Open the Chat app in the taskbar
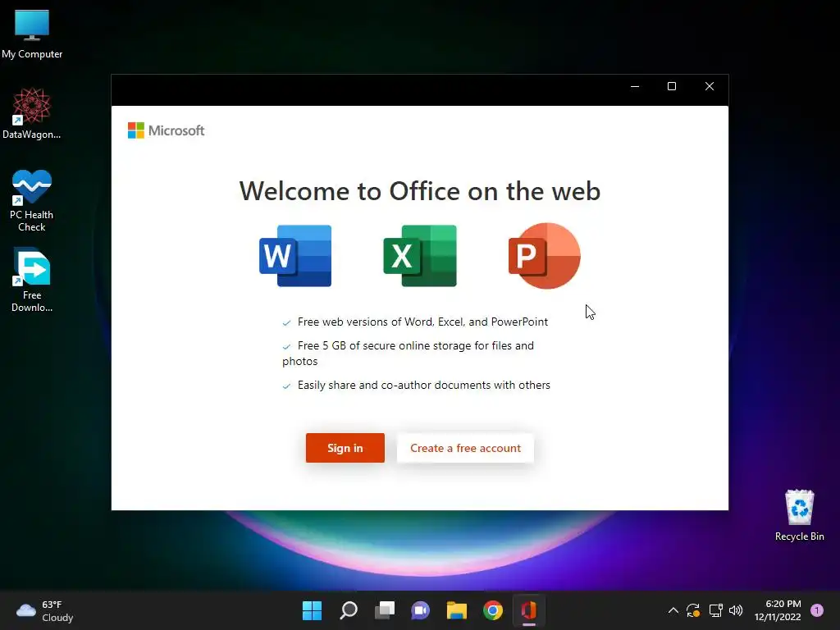The height and width of the screenshot is (630, 840). pos(421,610)
